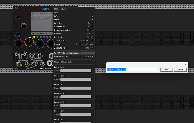Screen dimensions: 194x123
Task: Select Knob Set 7 in the menu
Action: tap(74, 120)
